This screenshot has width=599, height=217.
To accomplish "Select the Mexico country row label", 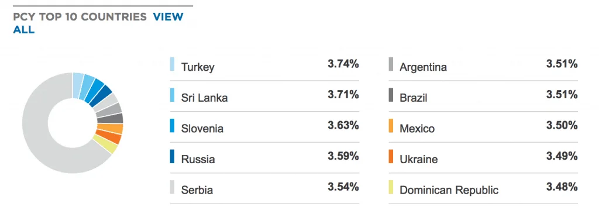I will pyautogui.click(x=417, y=128).
